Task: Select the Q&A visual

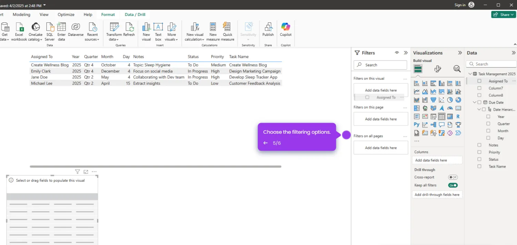Action: [441, 125]
